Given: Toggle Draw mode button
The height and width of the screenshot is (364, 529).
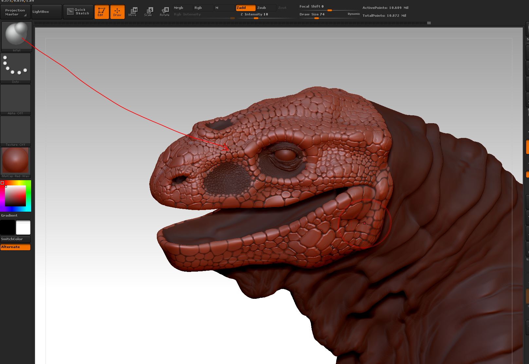Looking at the screenshot, I should coord(117,12).
